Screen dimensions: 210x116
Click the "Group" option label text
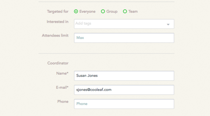[x=112, y=12]
